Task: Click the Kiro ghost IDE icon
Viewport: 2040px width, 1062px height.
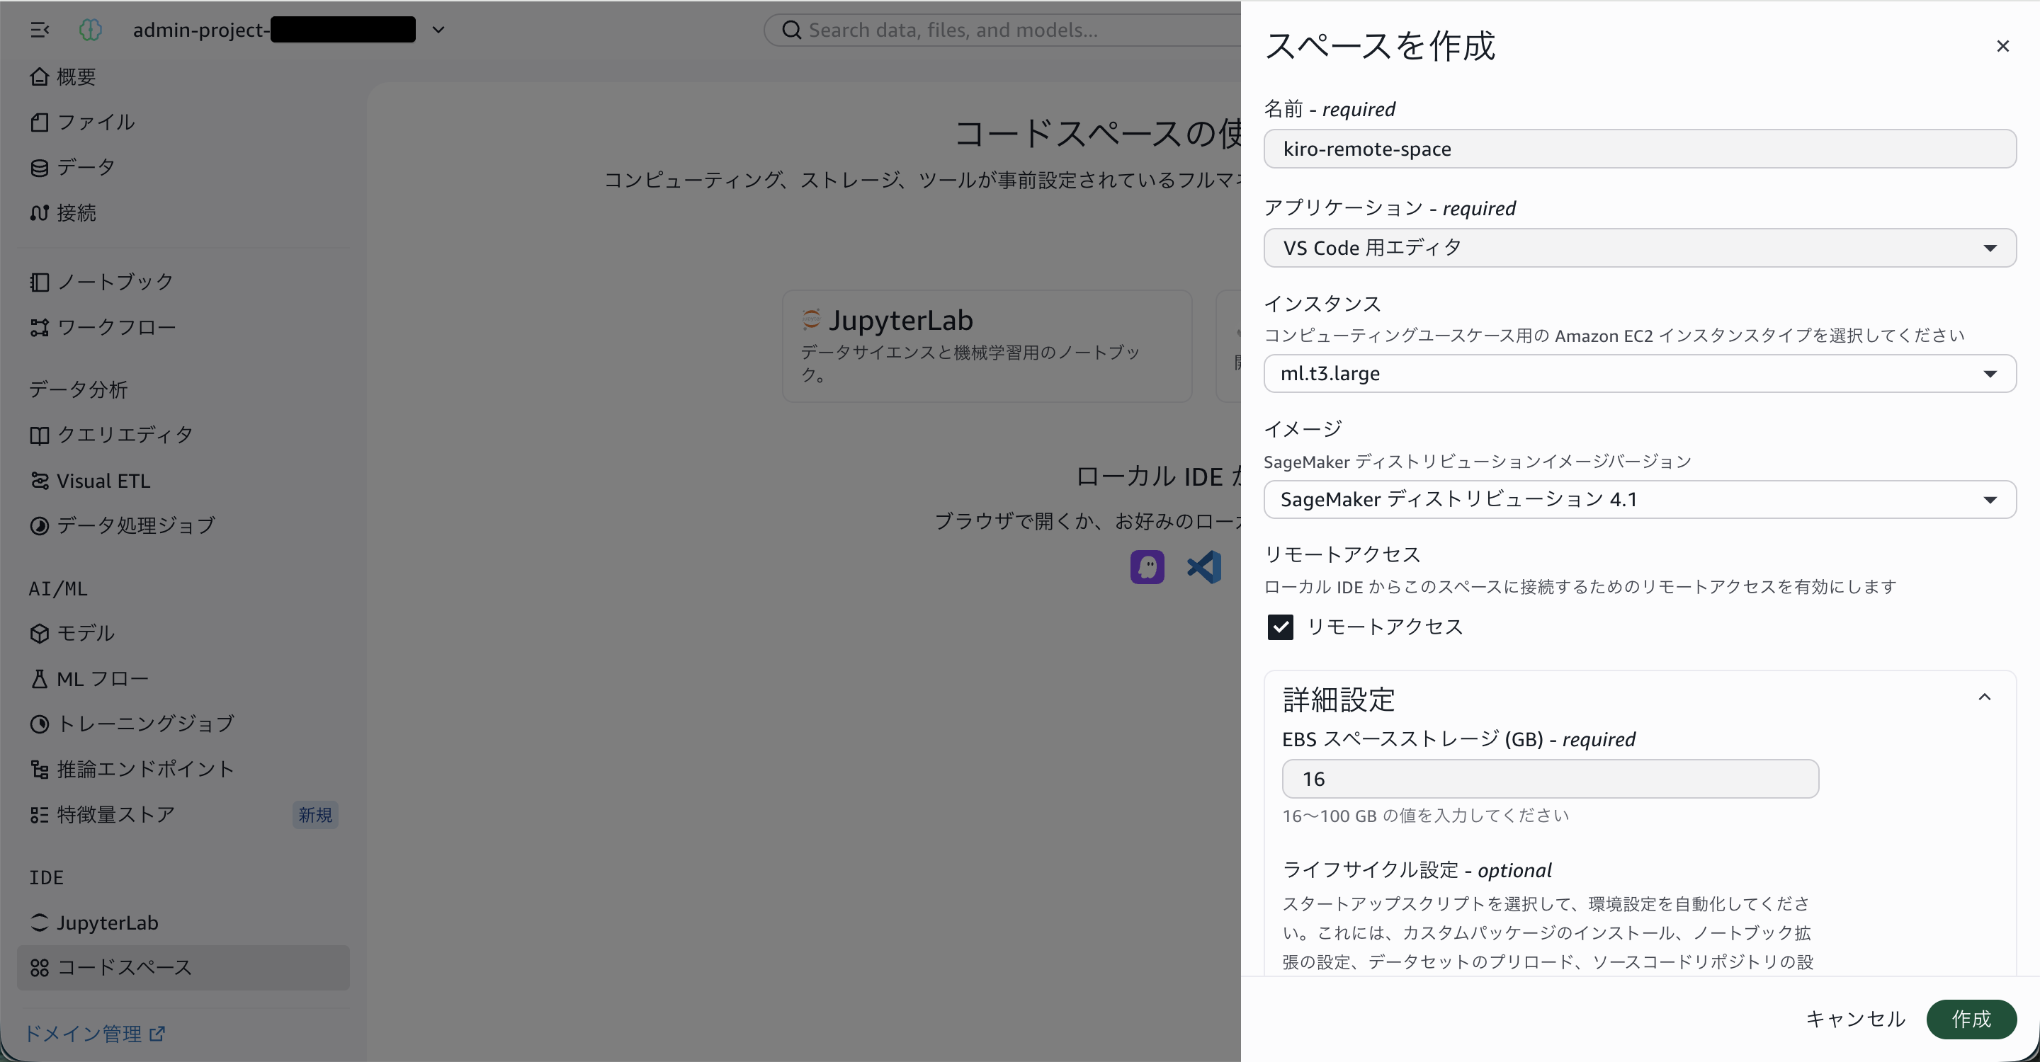Action: (1147, 566)
